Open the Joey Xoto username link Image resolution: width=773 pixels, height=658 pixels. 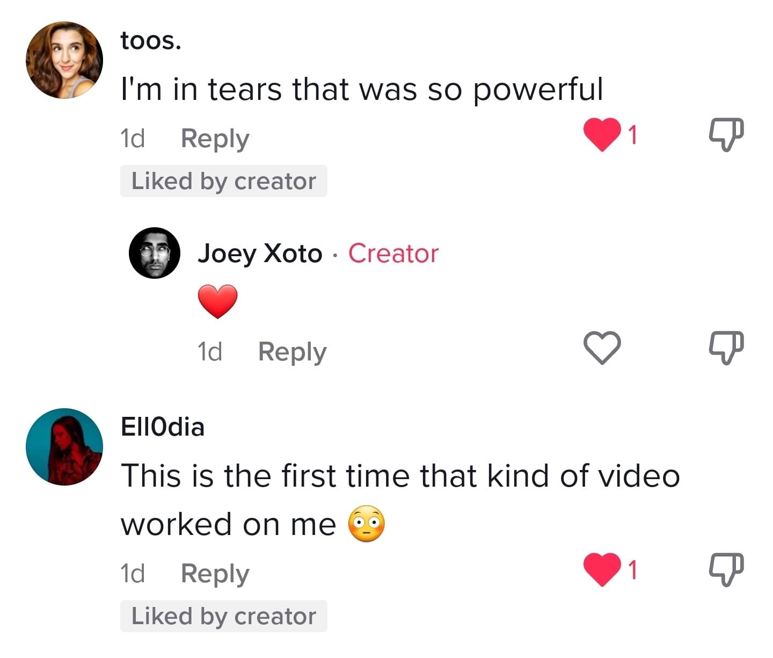coord(260,253)
